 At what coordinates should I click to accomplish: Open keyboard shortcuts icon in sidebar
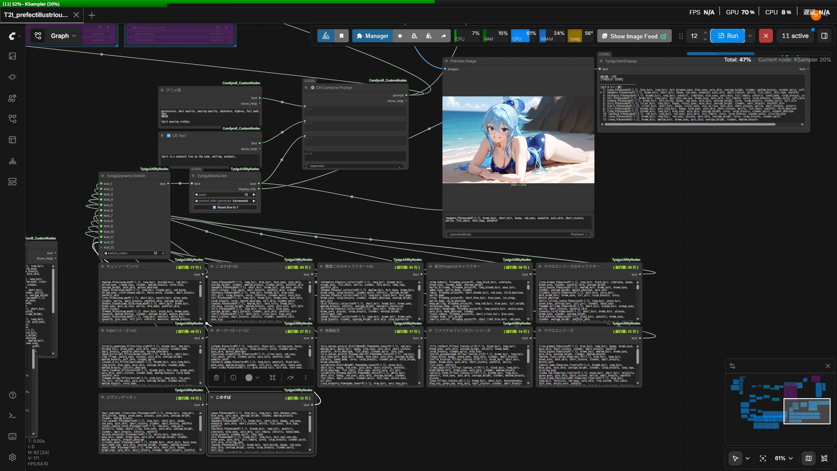coord(12,436)
